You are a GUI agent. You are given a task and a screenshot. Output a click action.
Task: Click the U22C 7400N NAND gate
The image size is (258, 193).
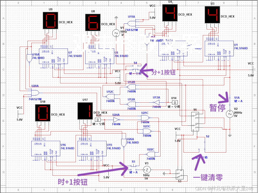pos(151,154)
